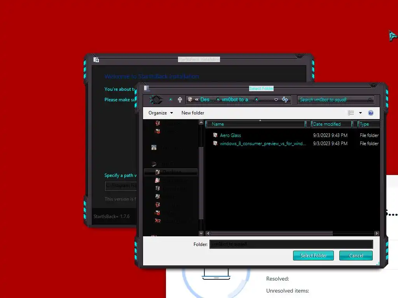Click the up-arrow to parent folder
The height and width of the screenshot is (298, 398).
180,100
